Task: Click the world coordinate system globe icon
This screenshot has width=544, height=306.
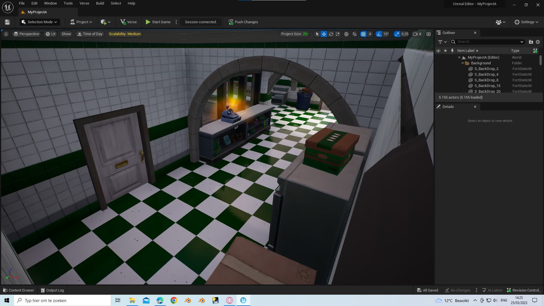Action: coord(346,34)
